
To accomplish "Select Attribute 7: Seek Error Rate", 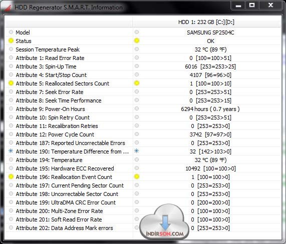I will pyautogui.click(x=50, y=92).
